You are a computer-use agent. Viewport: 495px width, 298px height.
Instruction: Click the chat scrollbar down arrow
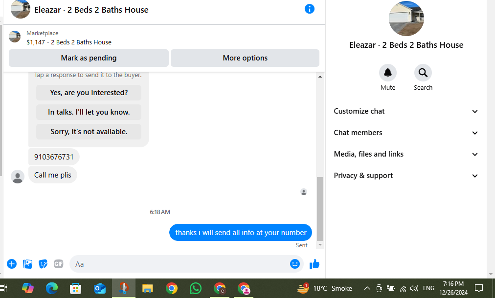(x=320, y=245)
